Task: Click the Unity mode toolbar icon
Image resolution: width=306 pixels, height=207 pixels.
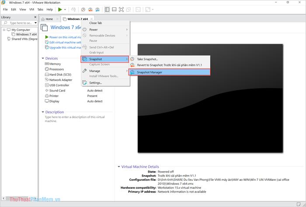Action: 128,10
